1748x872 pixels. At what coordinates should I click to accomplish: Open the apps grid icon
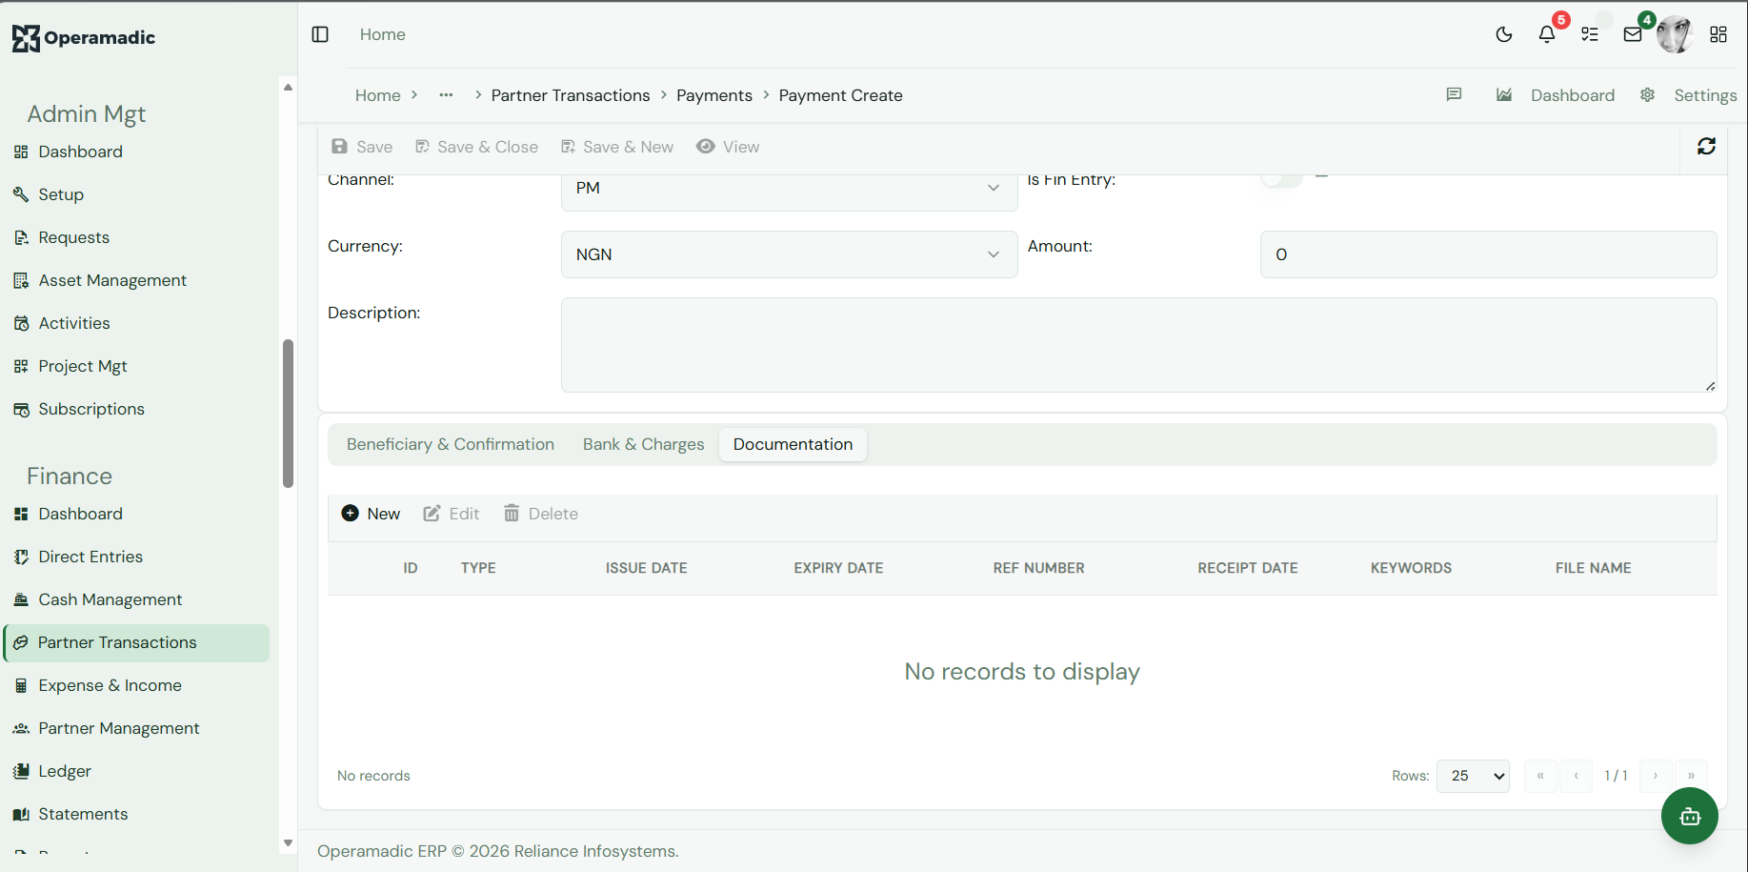coord(1718,34)
